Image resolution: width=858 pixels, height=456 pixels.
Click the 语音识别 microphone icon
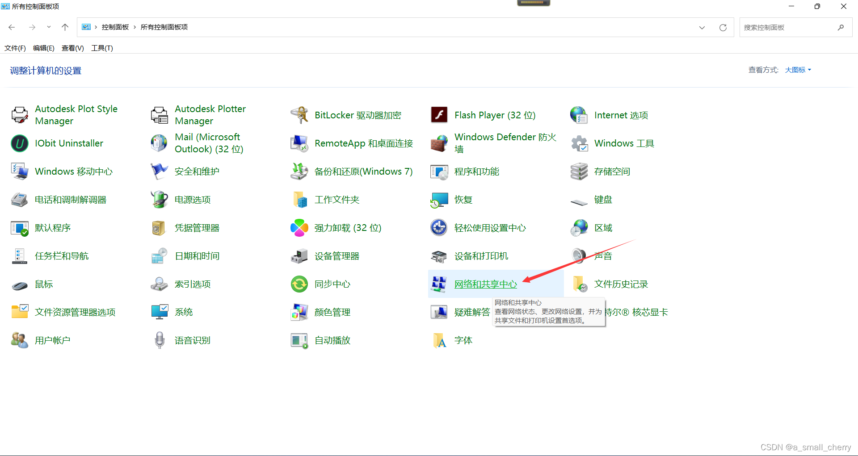[160, 340]
